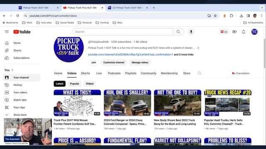266x149 pixels.
Task: Click 'and 3 more links'
Action: point(184,54)
